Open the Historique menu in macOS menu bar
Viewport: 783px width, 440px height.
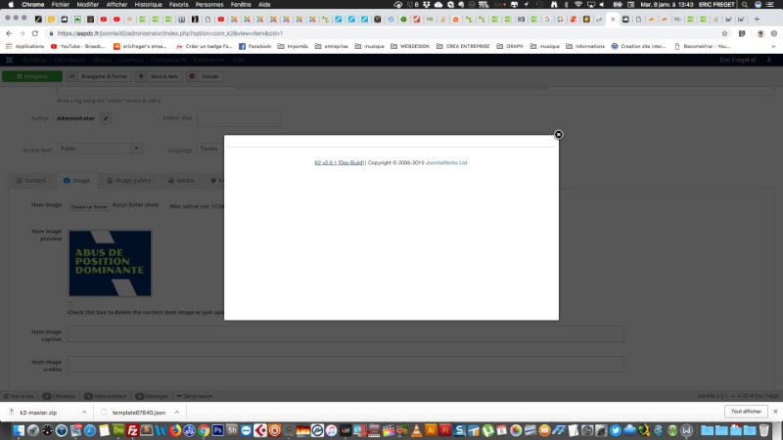pyautogui.click(x=149, y=5)
